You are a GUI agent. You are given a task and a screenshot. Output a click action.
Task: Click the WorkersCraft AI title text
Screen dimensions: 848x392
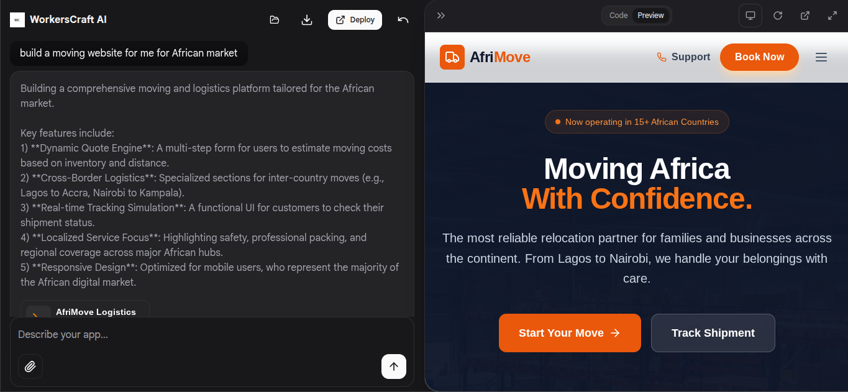(x=68, y=20)
